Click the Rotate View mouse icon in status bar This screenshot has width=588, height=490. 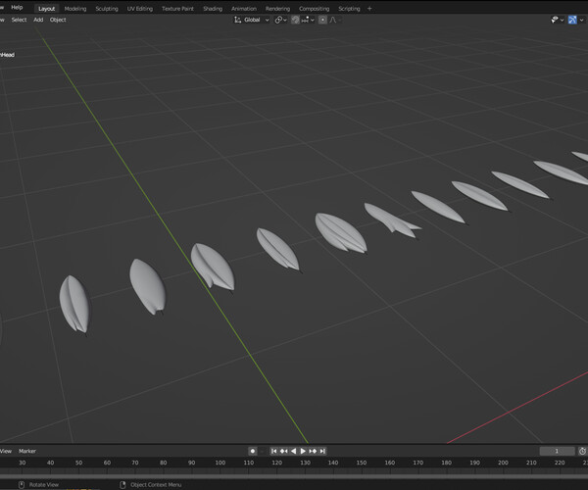[22, 485]
